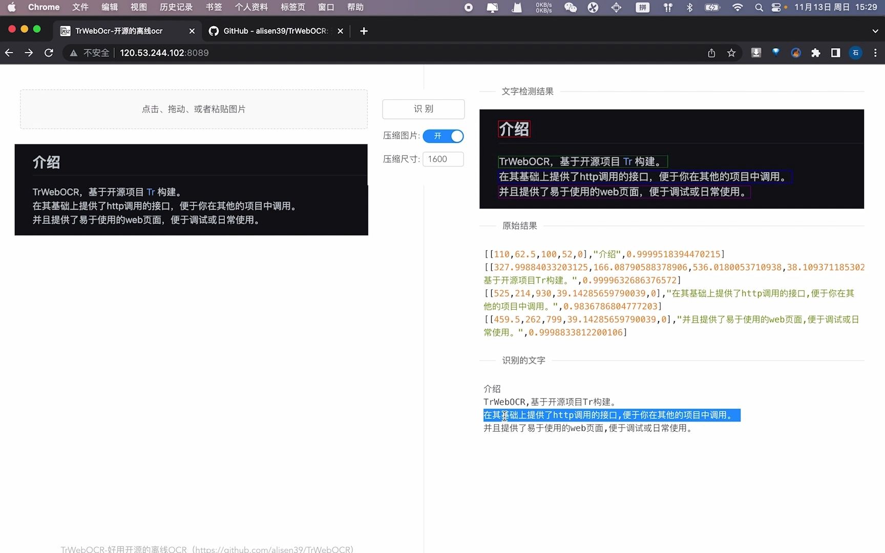
Task: Open the 标签页 menu
Action: pyautogui.click(x=292, y=7)
